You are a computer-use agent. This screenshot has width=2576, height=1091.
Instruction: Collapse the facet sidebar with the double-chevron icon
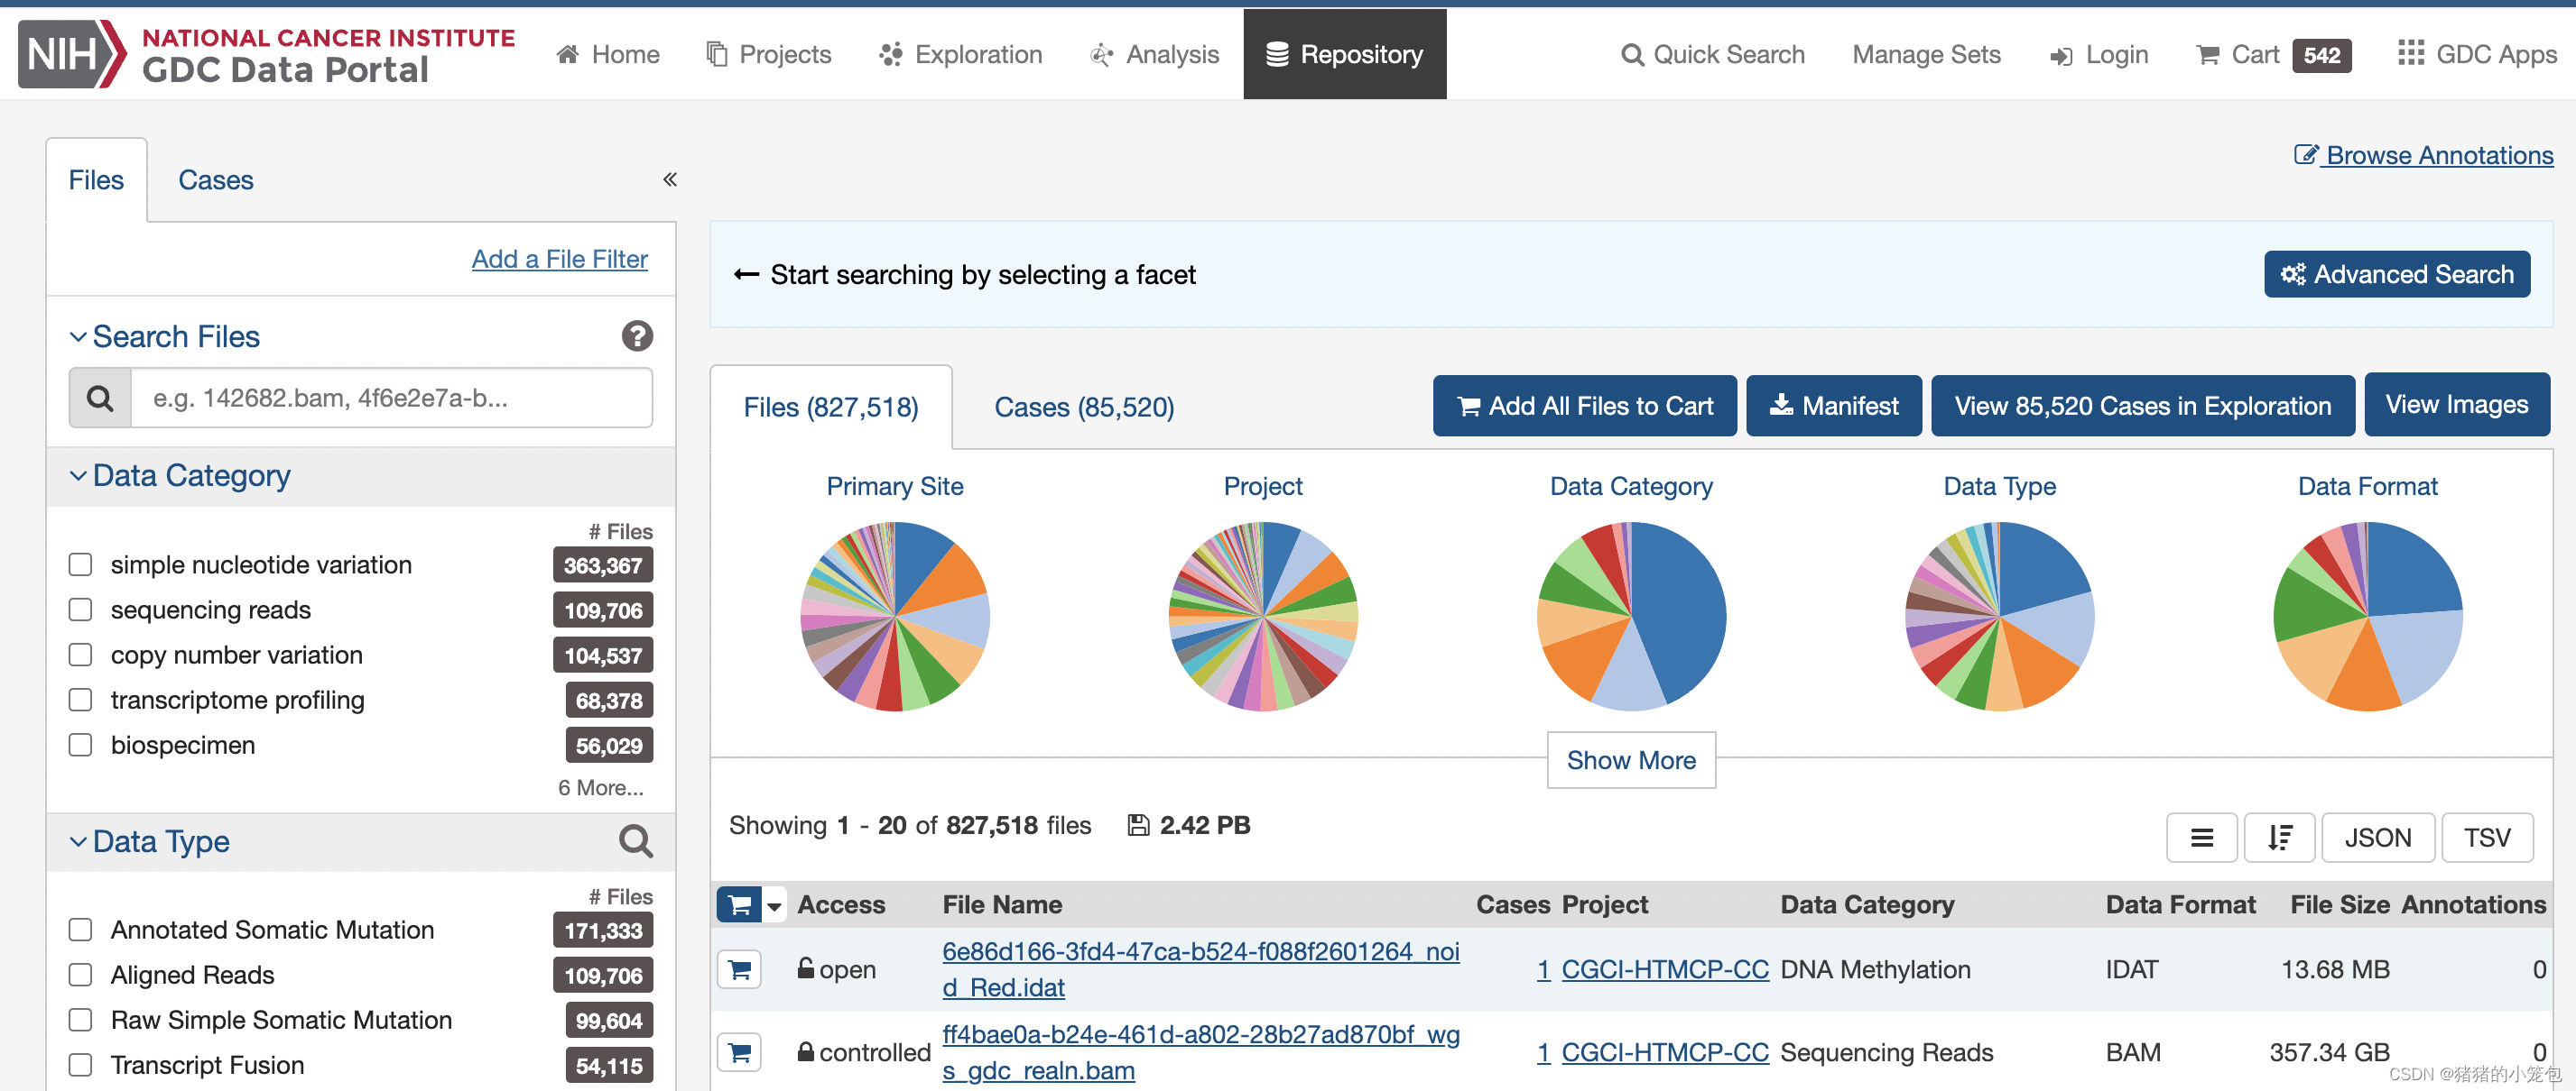point(670,179)
